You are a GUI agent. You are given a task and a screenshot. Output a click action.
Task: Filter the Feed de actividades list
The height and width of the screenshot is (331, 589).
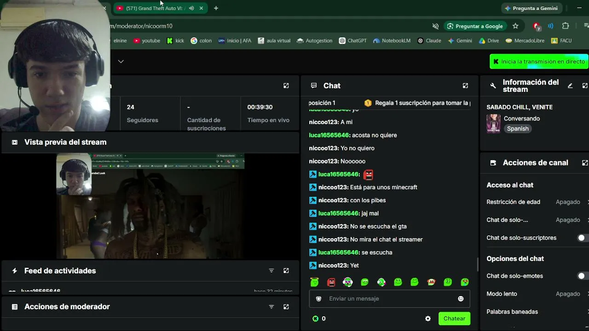click(271, 271)
